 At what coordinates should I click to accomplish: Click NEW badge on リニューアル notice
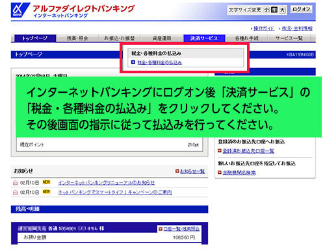[x=46, y=182]
